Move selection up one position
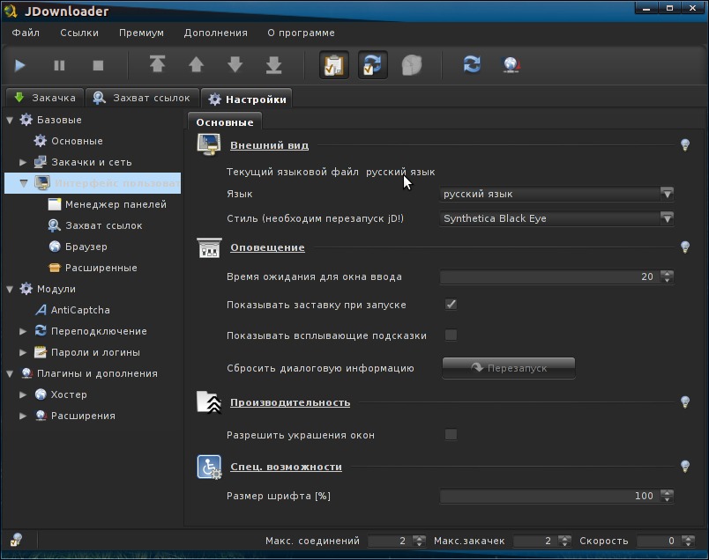 196,64
